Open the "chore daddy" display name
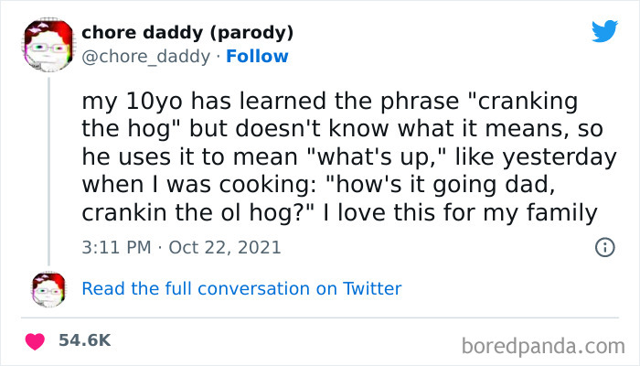This screenshot has height=366, width=640. 146,33
